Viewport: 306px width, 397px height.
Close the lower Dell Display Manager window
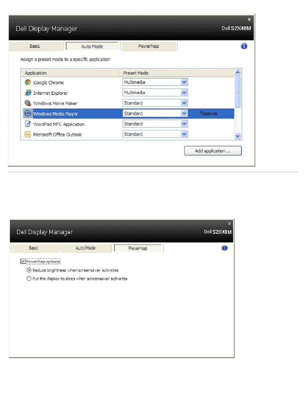229,223
